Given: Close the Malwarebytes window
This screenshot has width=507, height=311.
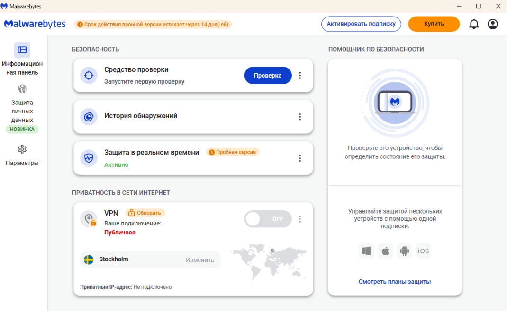Looking at the screenshot, I should pos(498,6).
